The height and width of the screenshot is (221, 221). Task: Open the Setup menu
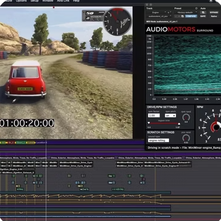35,1
